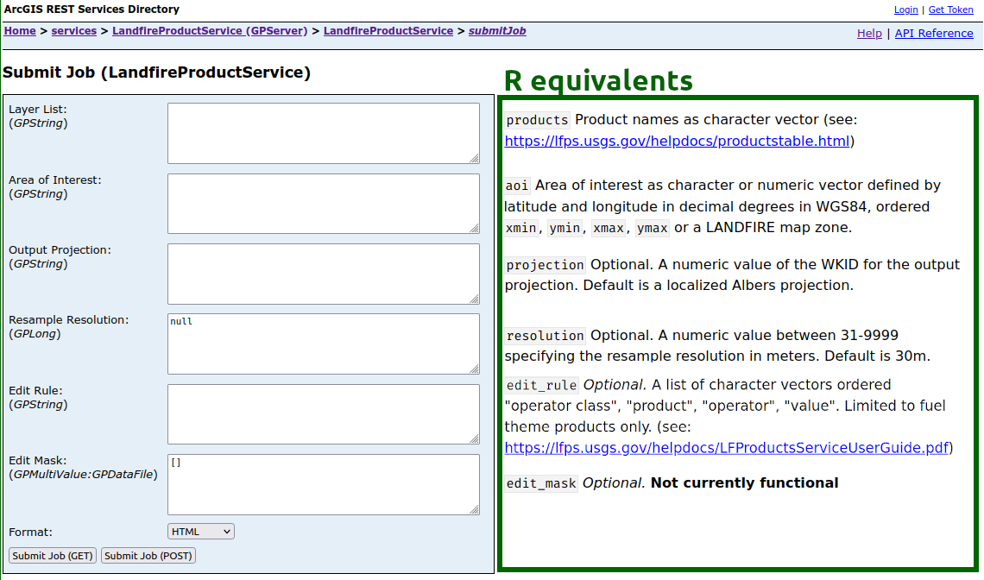Click the 'ArcGIS REST Services Directory' title
The height and width of the screenshot is (580, 984).
(x=91, y=9)
